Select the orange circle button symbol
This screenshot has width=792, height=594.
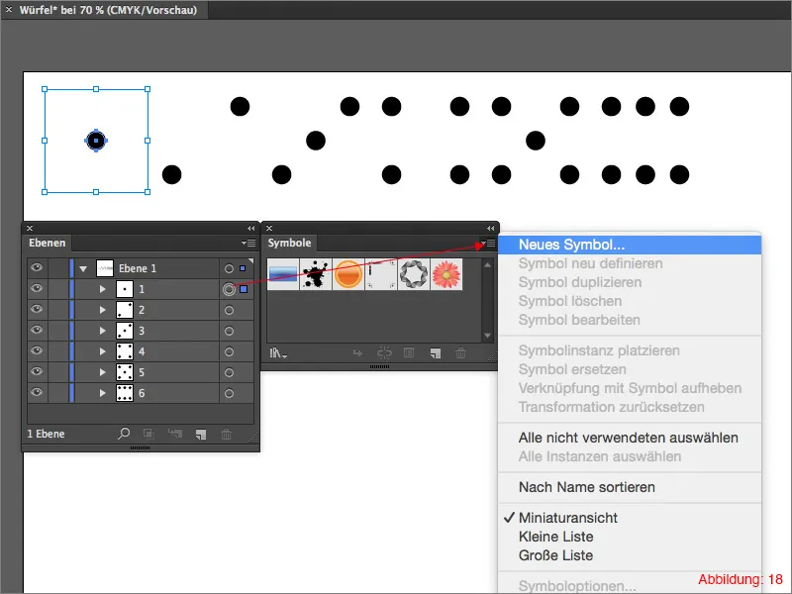348,274
